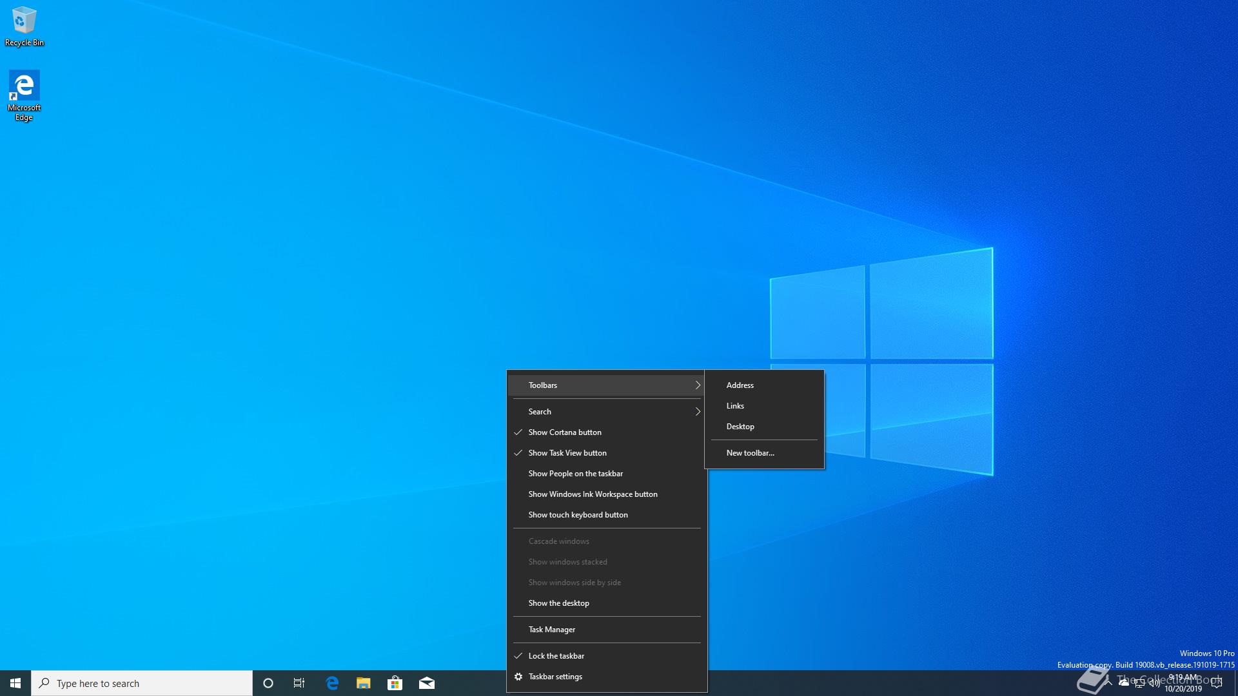1238x696 pixels.
Task: Open Taskbar settings
Action: (607, 677)
